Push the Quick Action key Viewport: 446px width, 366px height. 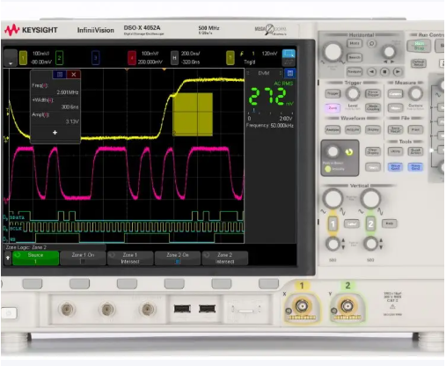pos(415,151)
